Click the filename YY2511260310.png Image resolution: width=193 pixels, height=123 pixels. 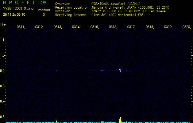coord(18,9)
